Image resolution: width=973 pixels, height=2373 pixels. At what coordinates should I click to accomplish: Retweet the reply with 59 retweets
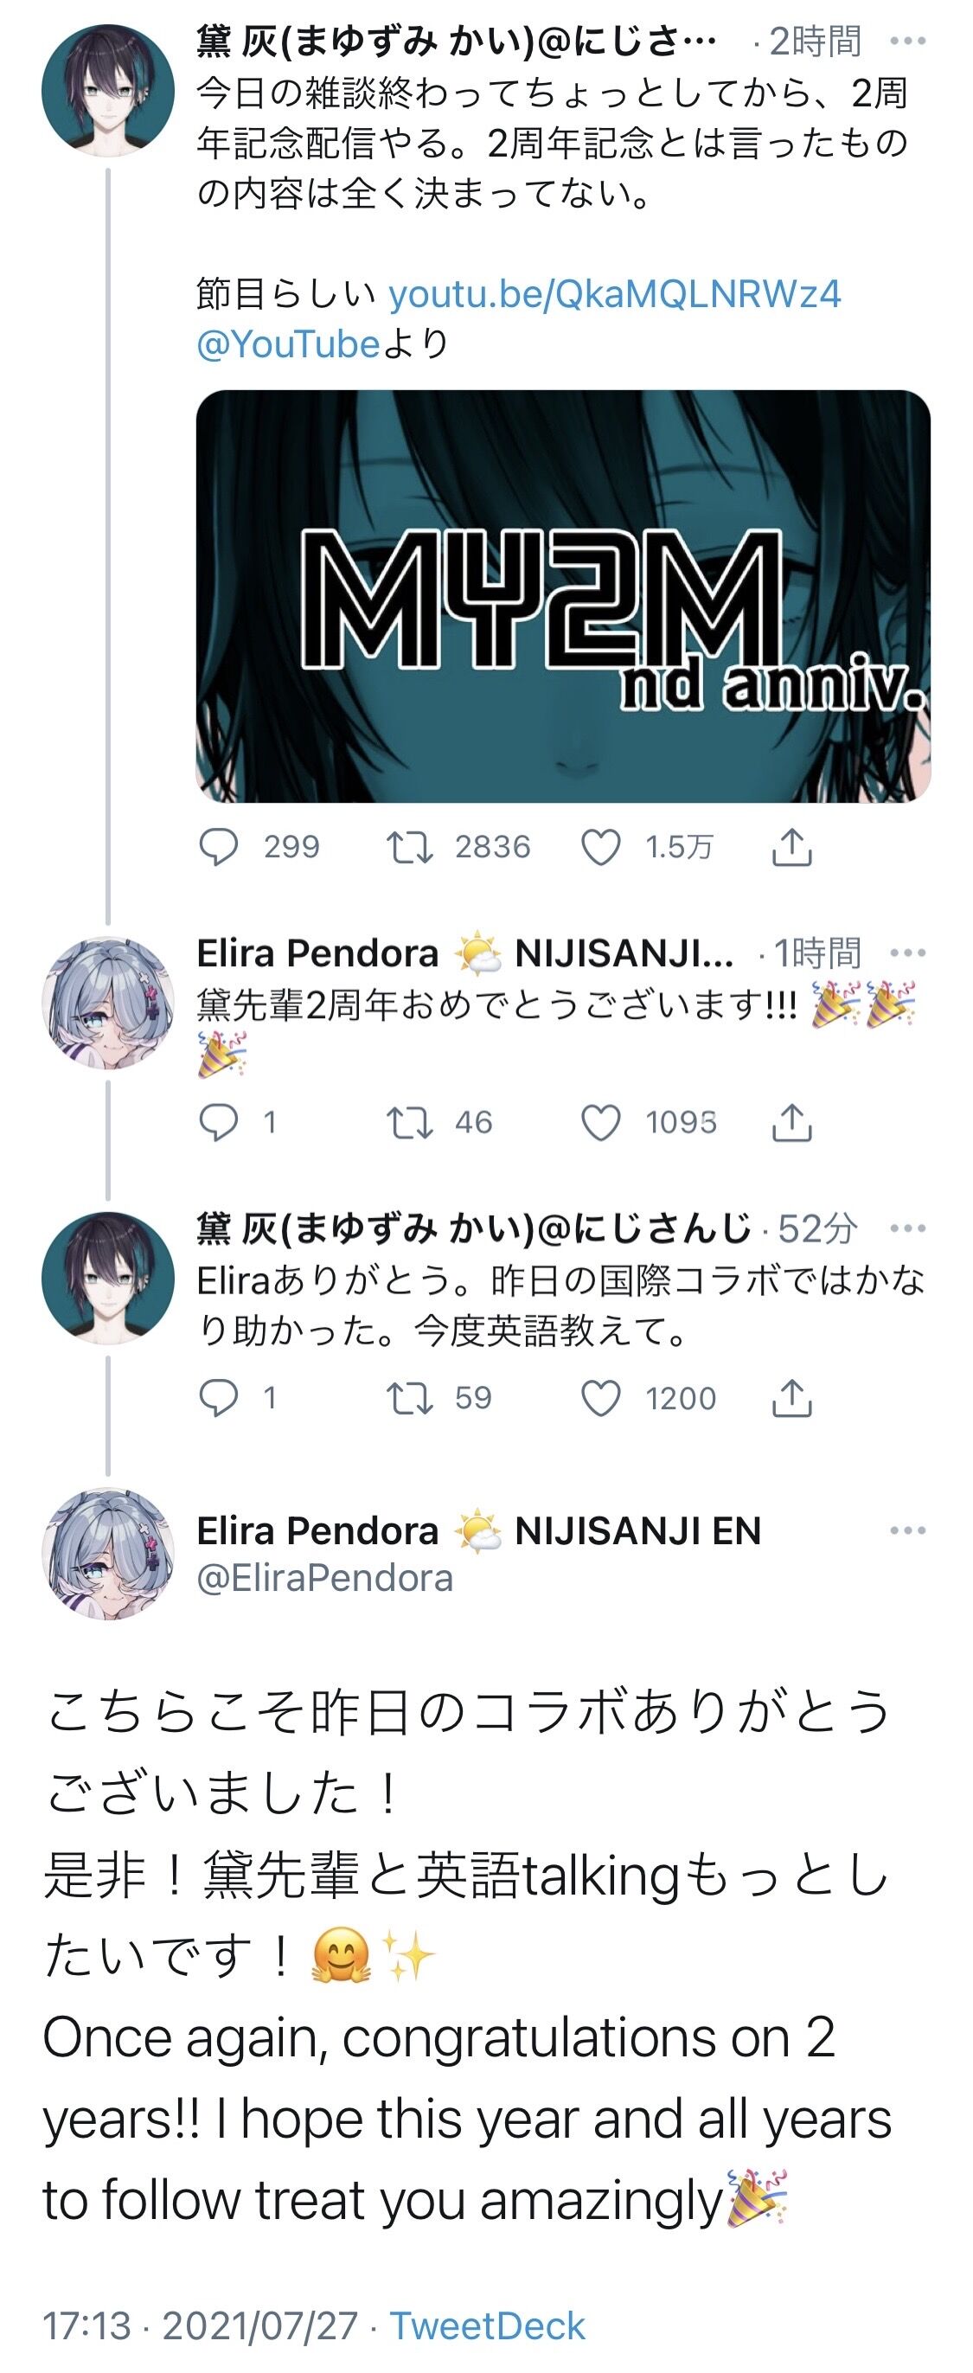(410, 1398)
